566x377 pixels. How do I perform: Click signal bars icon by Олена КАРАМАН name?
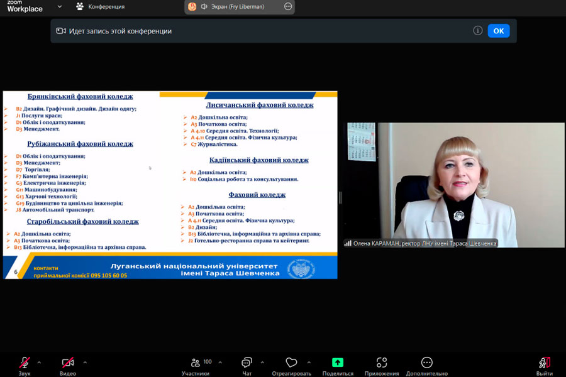pyautogui.click(x=348, y=244)
